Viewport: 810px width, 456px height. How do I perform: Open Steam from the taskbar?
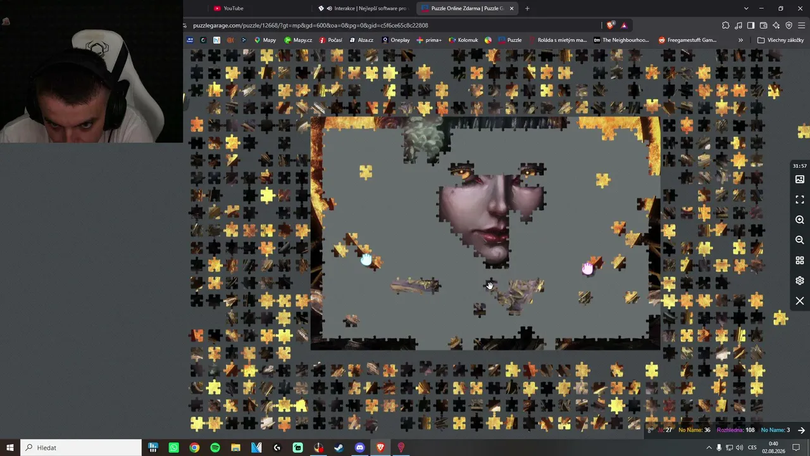tap(339, 448)
